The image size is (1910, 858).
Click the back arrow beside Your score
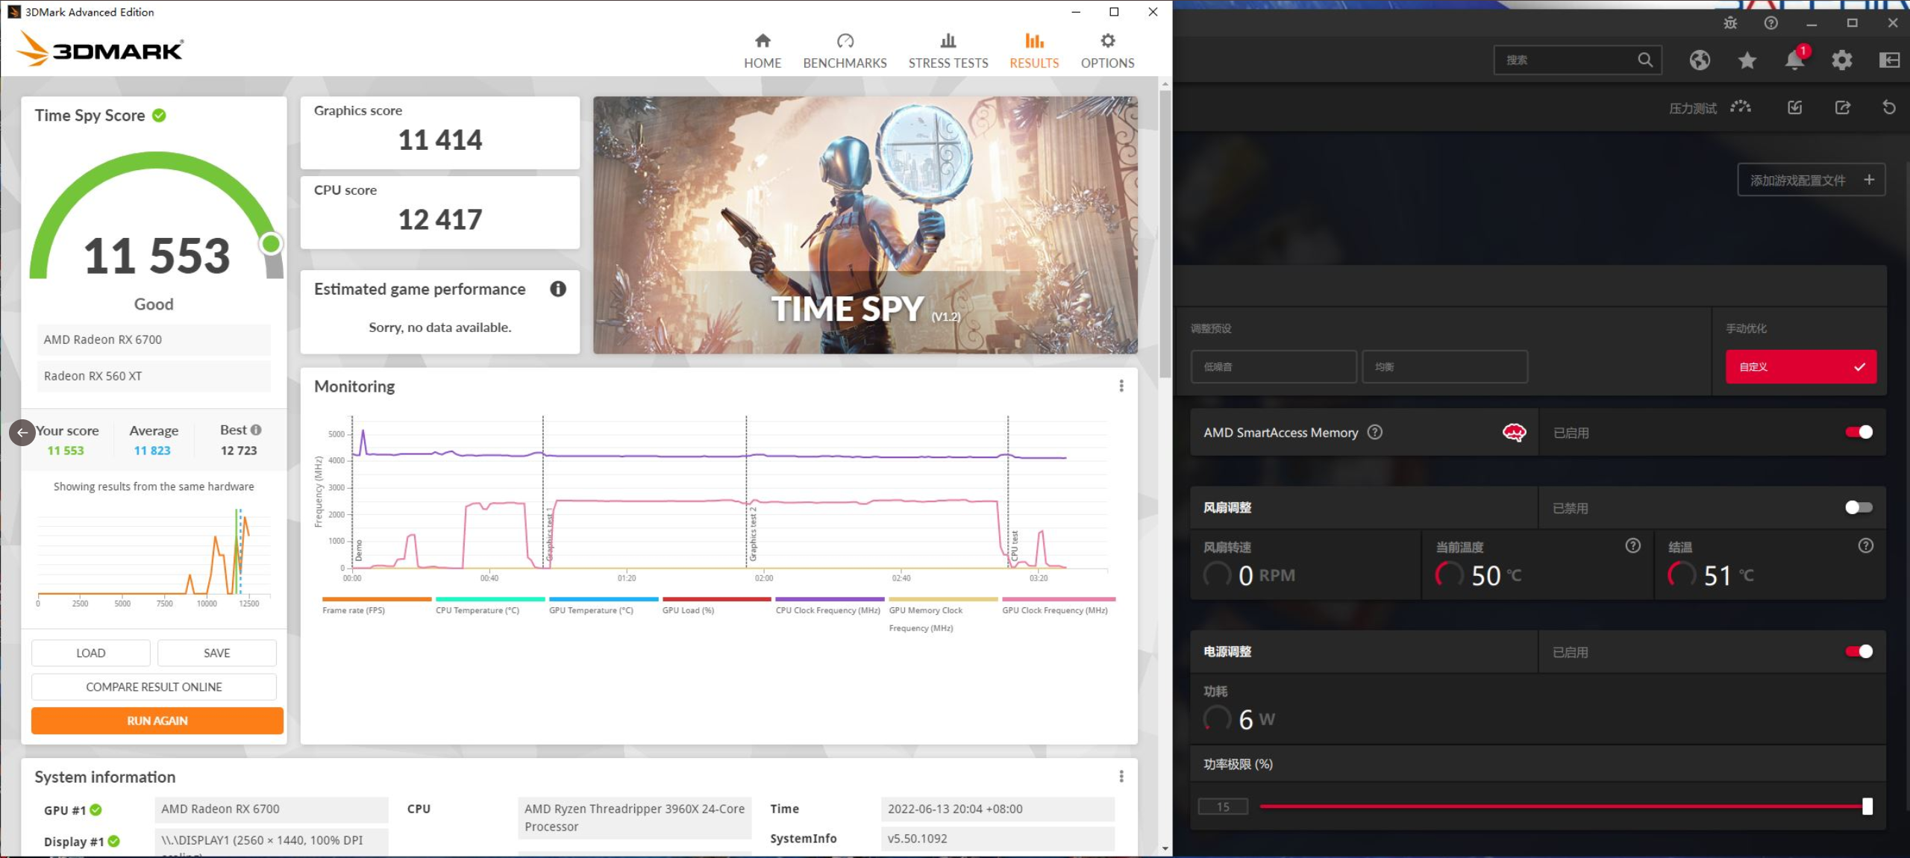coord(22,432)
